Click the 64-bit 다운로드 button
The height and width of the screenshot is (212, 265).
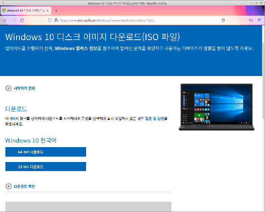coord(46,152)
